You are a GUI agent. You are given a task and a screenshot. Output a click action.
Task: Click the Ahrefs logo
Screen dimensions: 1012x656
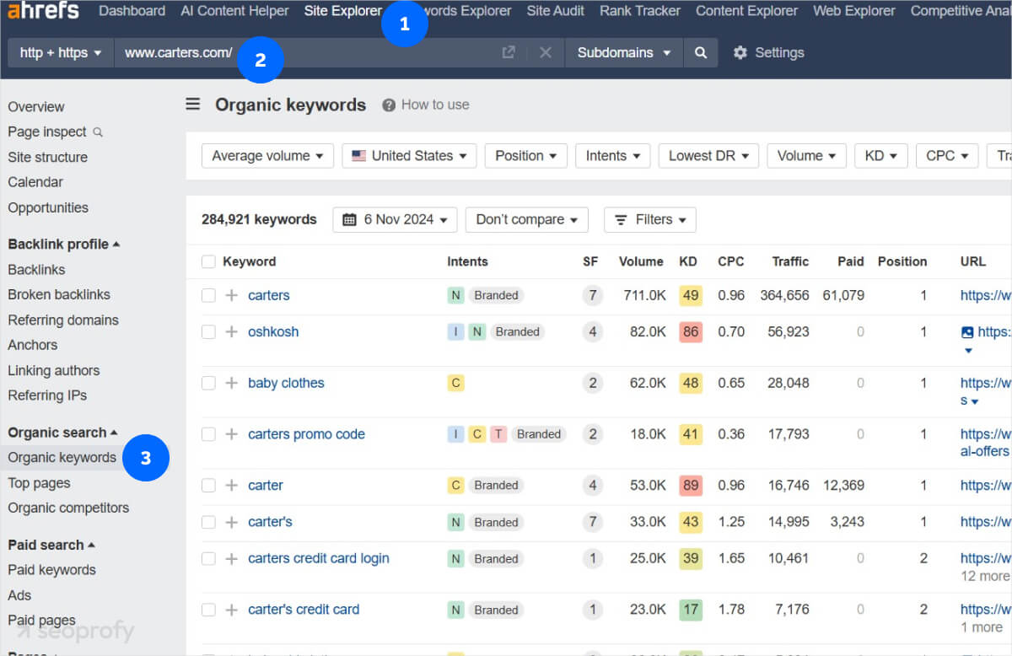coord(43,11)
